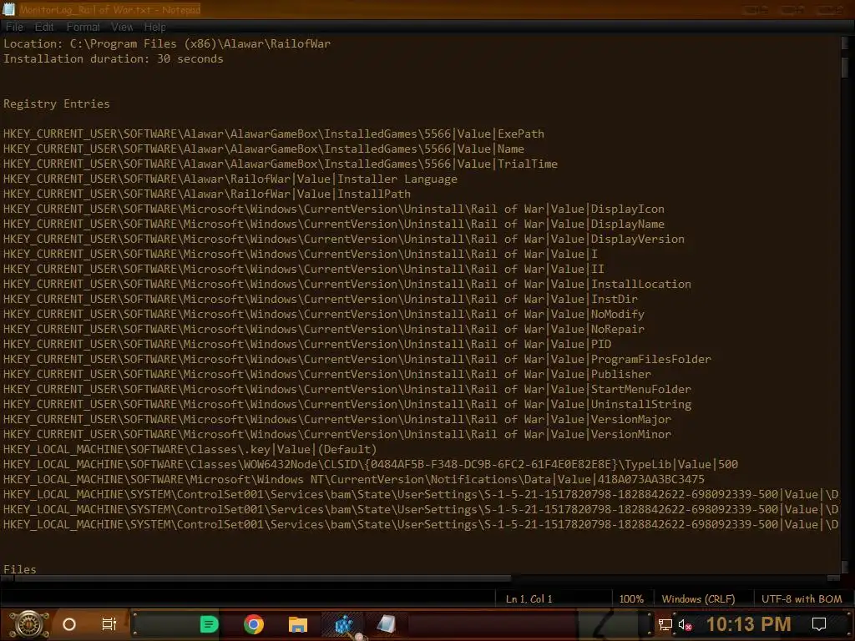Open the View menu
Screen dimensions: 855x641
coord(122,28)
